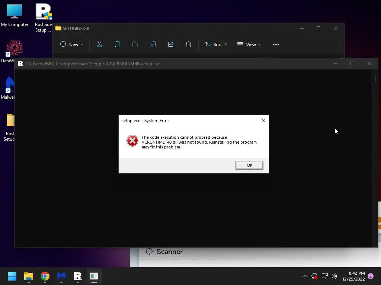
Task: Select the Malwarebytes desktop shortcut
Action: click(x=8, y=88)
